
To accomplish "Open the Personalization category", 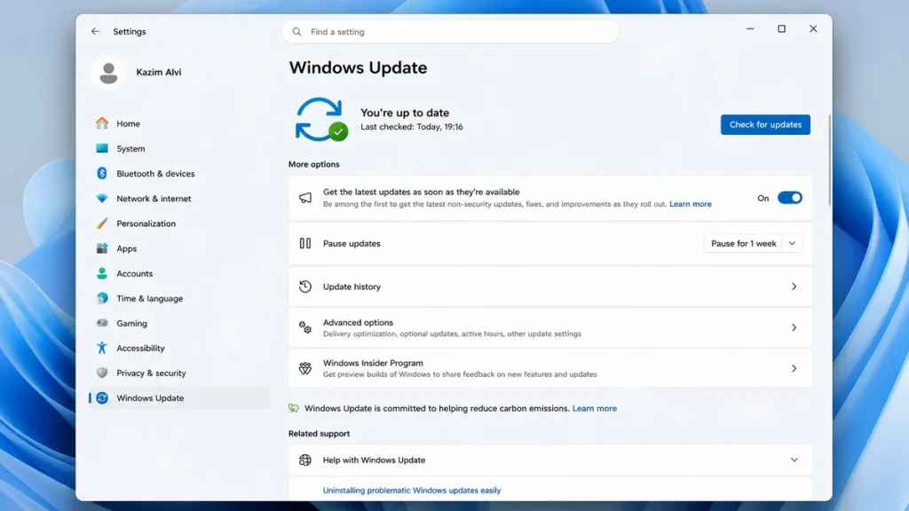I will pos(179,223).
